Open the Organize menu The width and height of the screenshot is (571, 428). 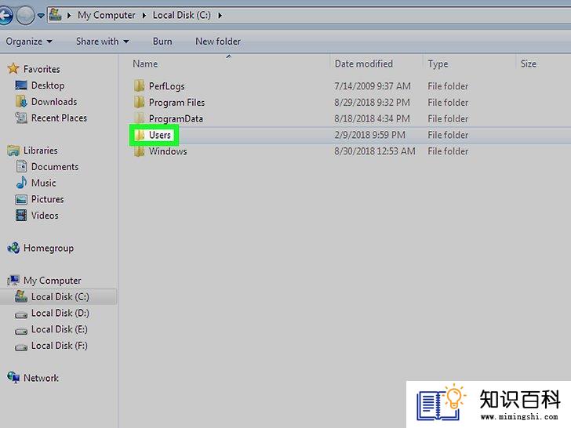pos(29,42)
